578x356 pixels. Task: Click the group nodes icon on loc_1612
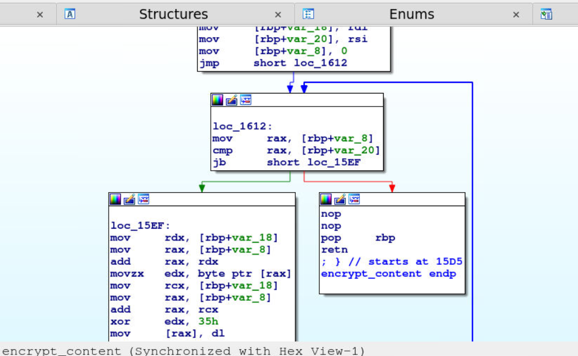[x=246, y=100]
